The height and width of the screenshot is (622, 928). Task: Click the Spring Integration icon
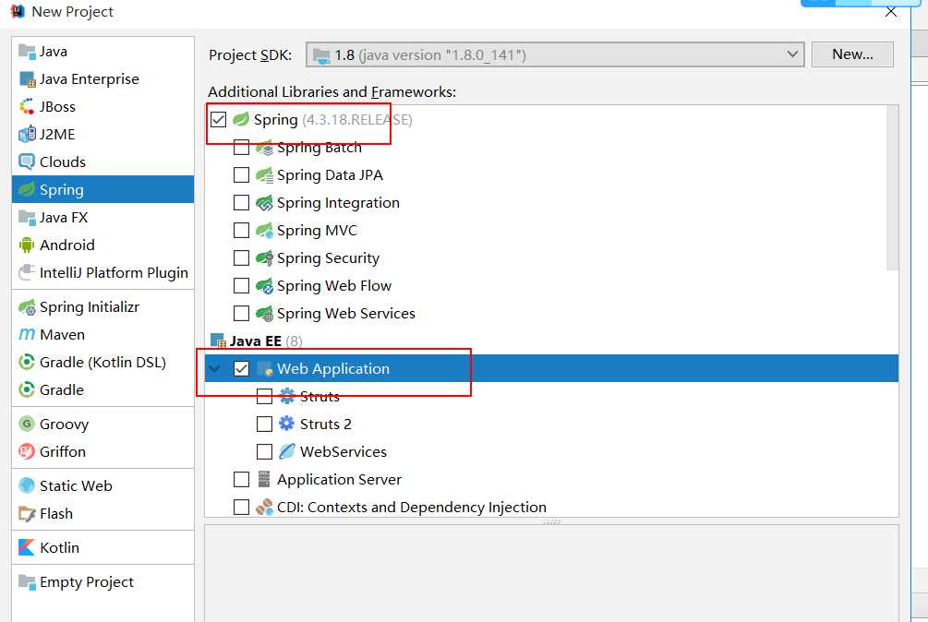[x=264, y=203]
